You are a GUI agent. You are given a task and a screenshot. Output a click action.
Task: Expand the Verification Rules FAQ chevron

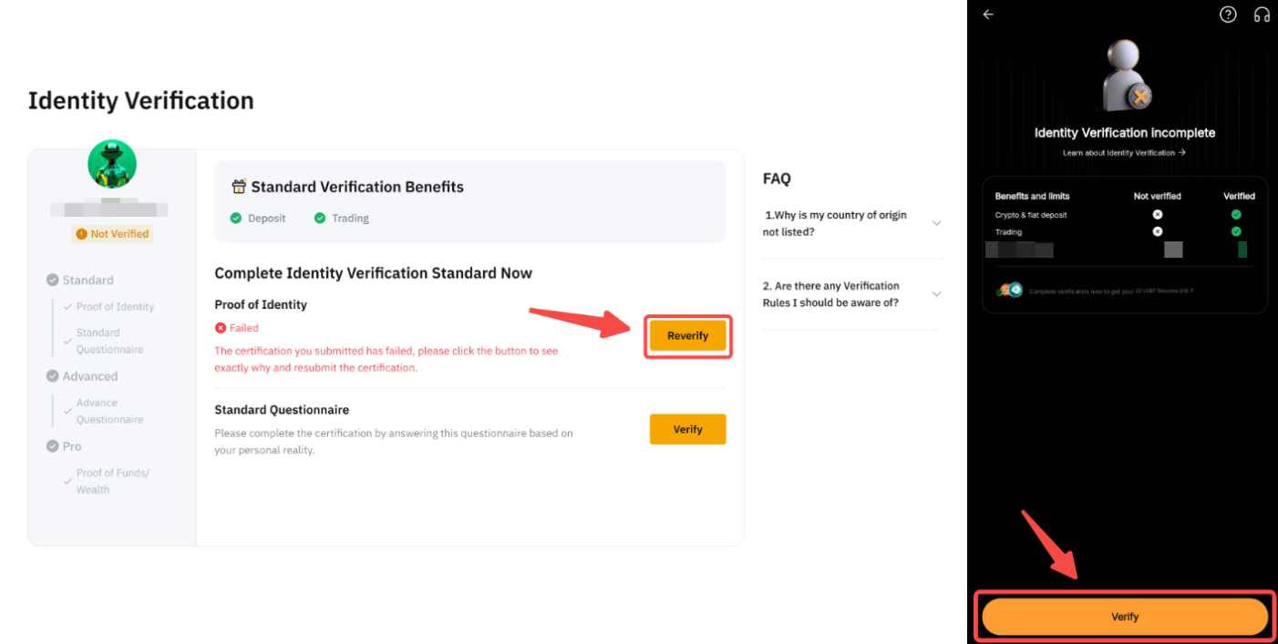(936, 294)
